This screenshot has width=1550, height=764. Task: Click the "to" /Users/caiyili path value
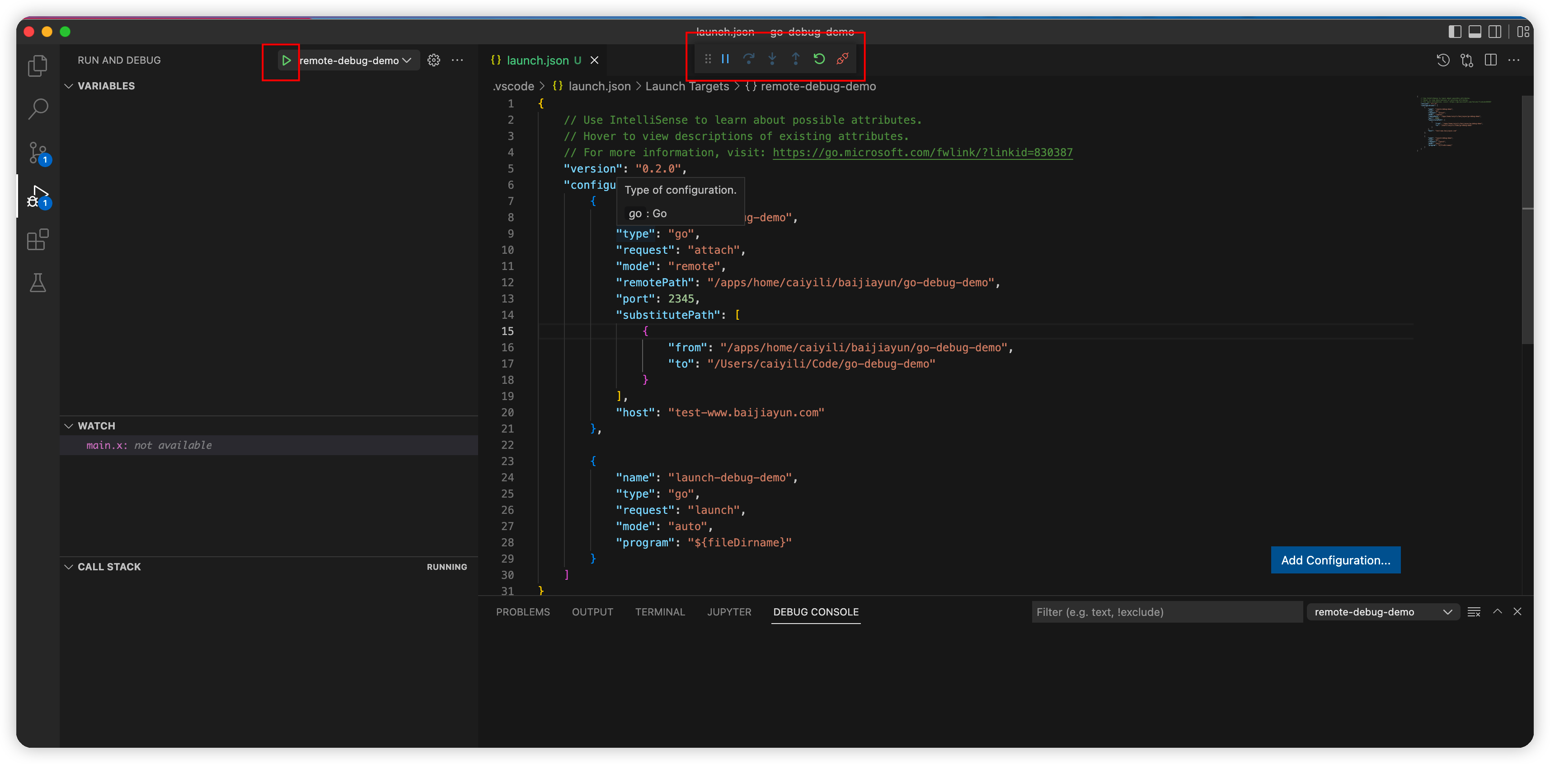click(x=821, y=363)
